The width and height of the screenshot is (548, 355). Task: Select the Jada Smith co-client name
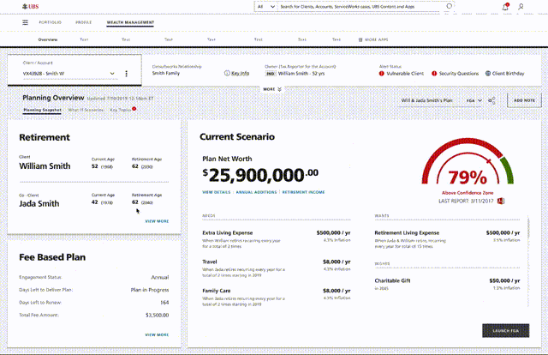pos(39,204)
